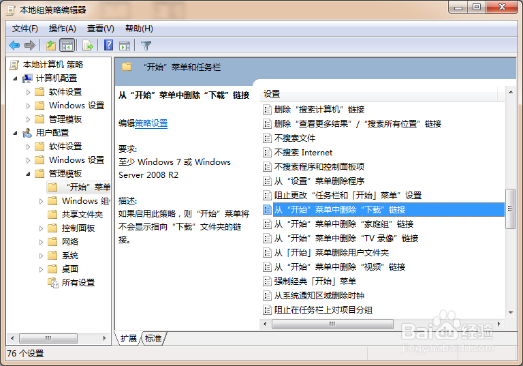This screenshot has height=366, width=523.
Task: Click the settings list scroll up arrow
Action: tap(511, 92)
